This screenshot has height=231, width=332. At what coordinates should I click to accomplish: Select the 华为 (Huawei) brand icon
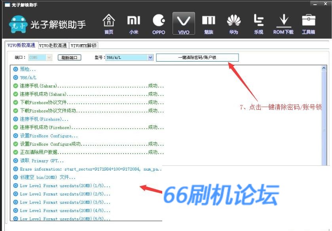233,24
